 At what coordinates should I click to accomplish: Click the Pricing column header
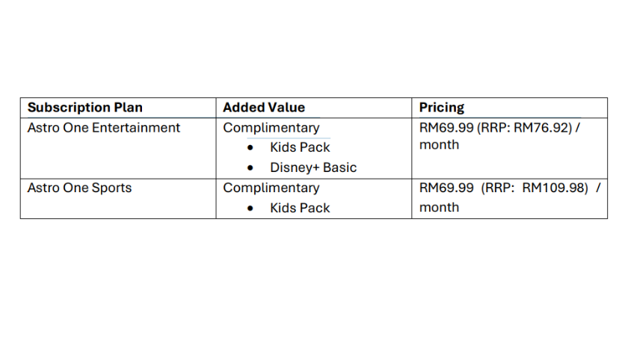[x=441, y=108]
